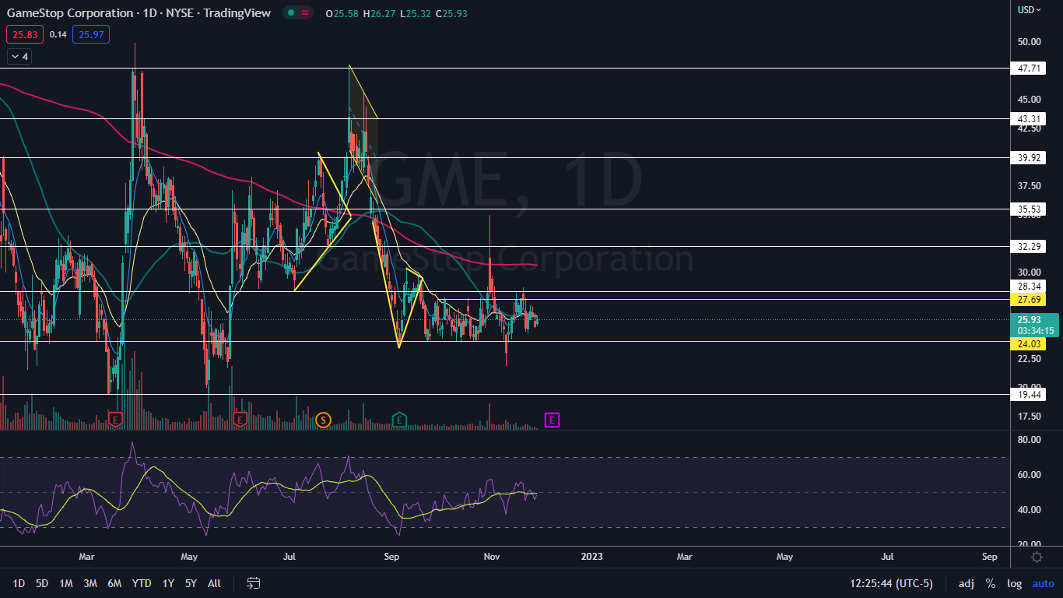Select the 6M time range
This screenshot has height=598, width=1063.
click(114, 583)
